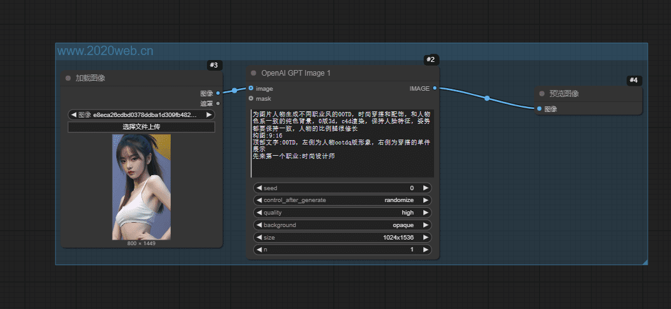Click the #4 node badge

(633, 81)
